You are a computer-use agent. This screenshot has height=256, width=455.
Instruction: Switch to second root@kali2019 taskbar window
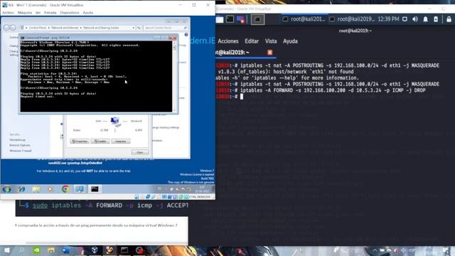352,19
